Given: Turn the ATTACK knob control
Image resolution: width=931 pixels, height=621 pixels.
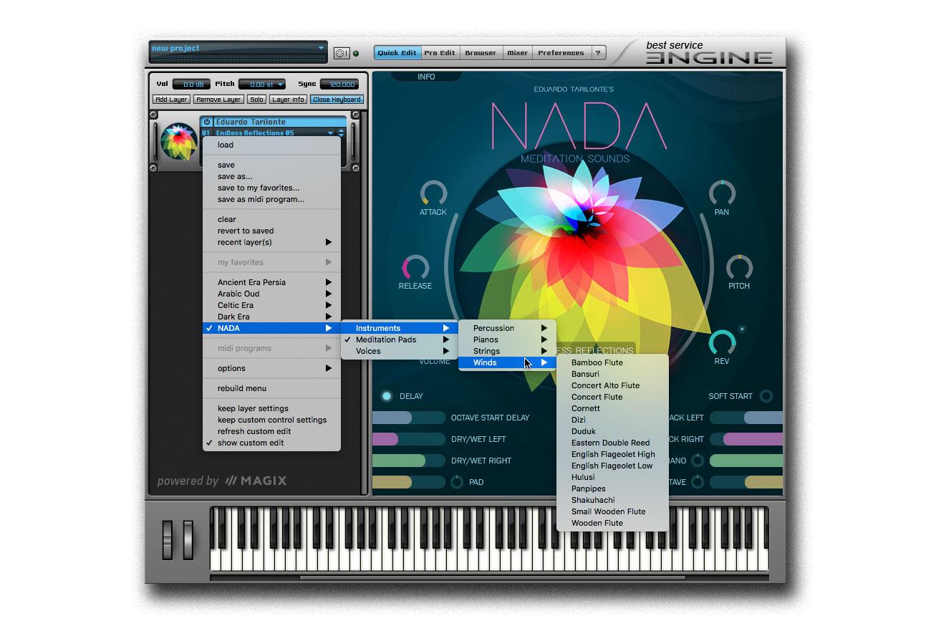Looking at the screenshot, I should [x=433, y=192].
